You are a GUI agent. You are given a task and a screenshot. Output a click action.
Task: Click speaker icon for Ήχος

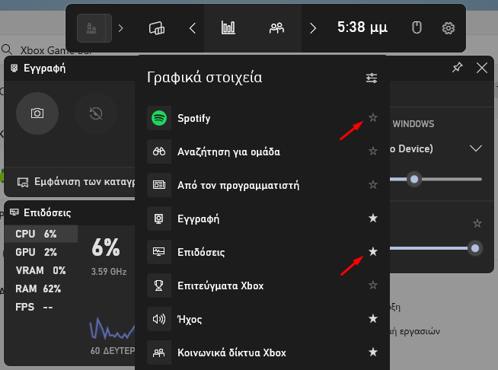tap(159, 319)
